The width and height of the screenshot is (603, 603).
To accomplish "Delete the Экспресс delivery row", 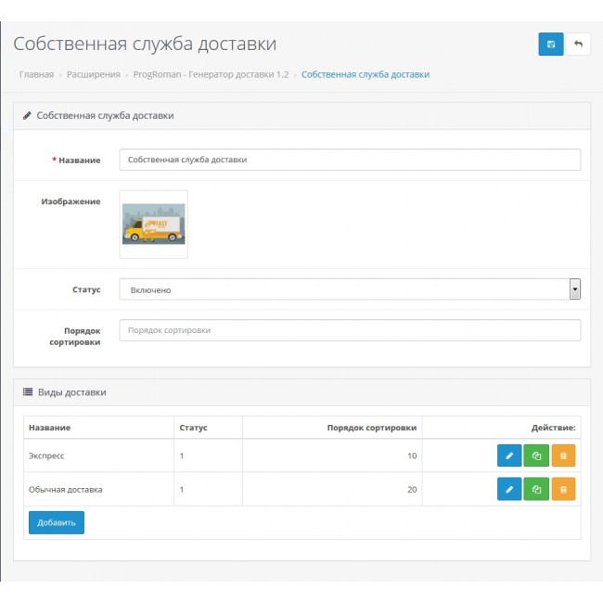I will coord(563,456).
